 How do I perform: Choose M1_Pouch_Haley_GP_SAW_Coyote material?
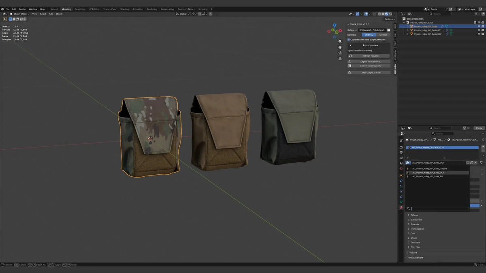pos(437,169)
